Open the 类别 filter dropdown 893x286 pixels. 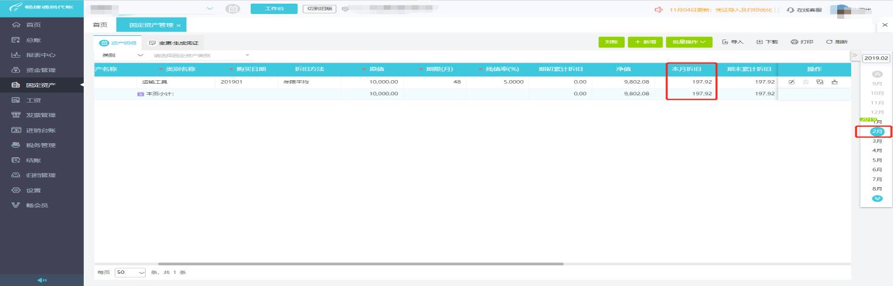(x=123, y=55)
